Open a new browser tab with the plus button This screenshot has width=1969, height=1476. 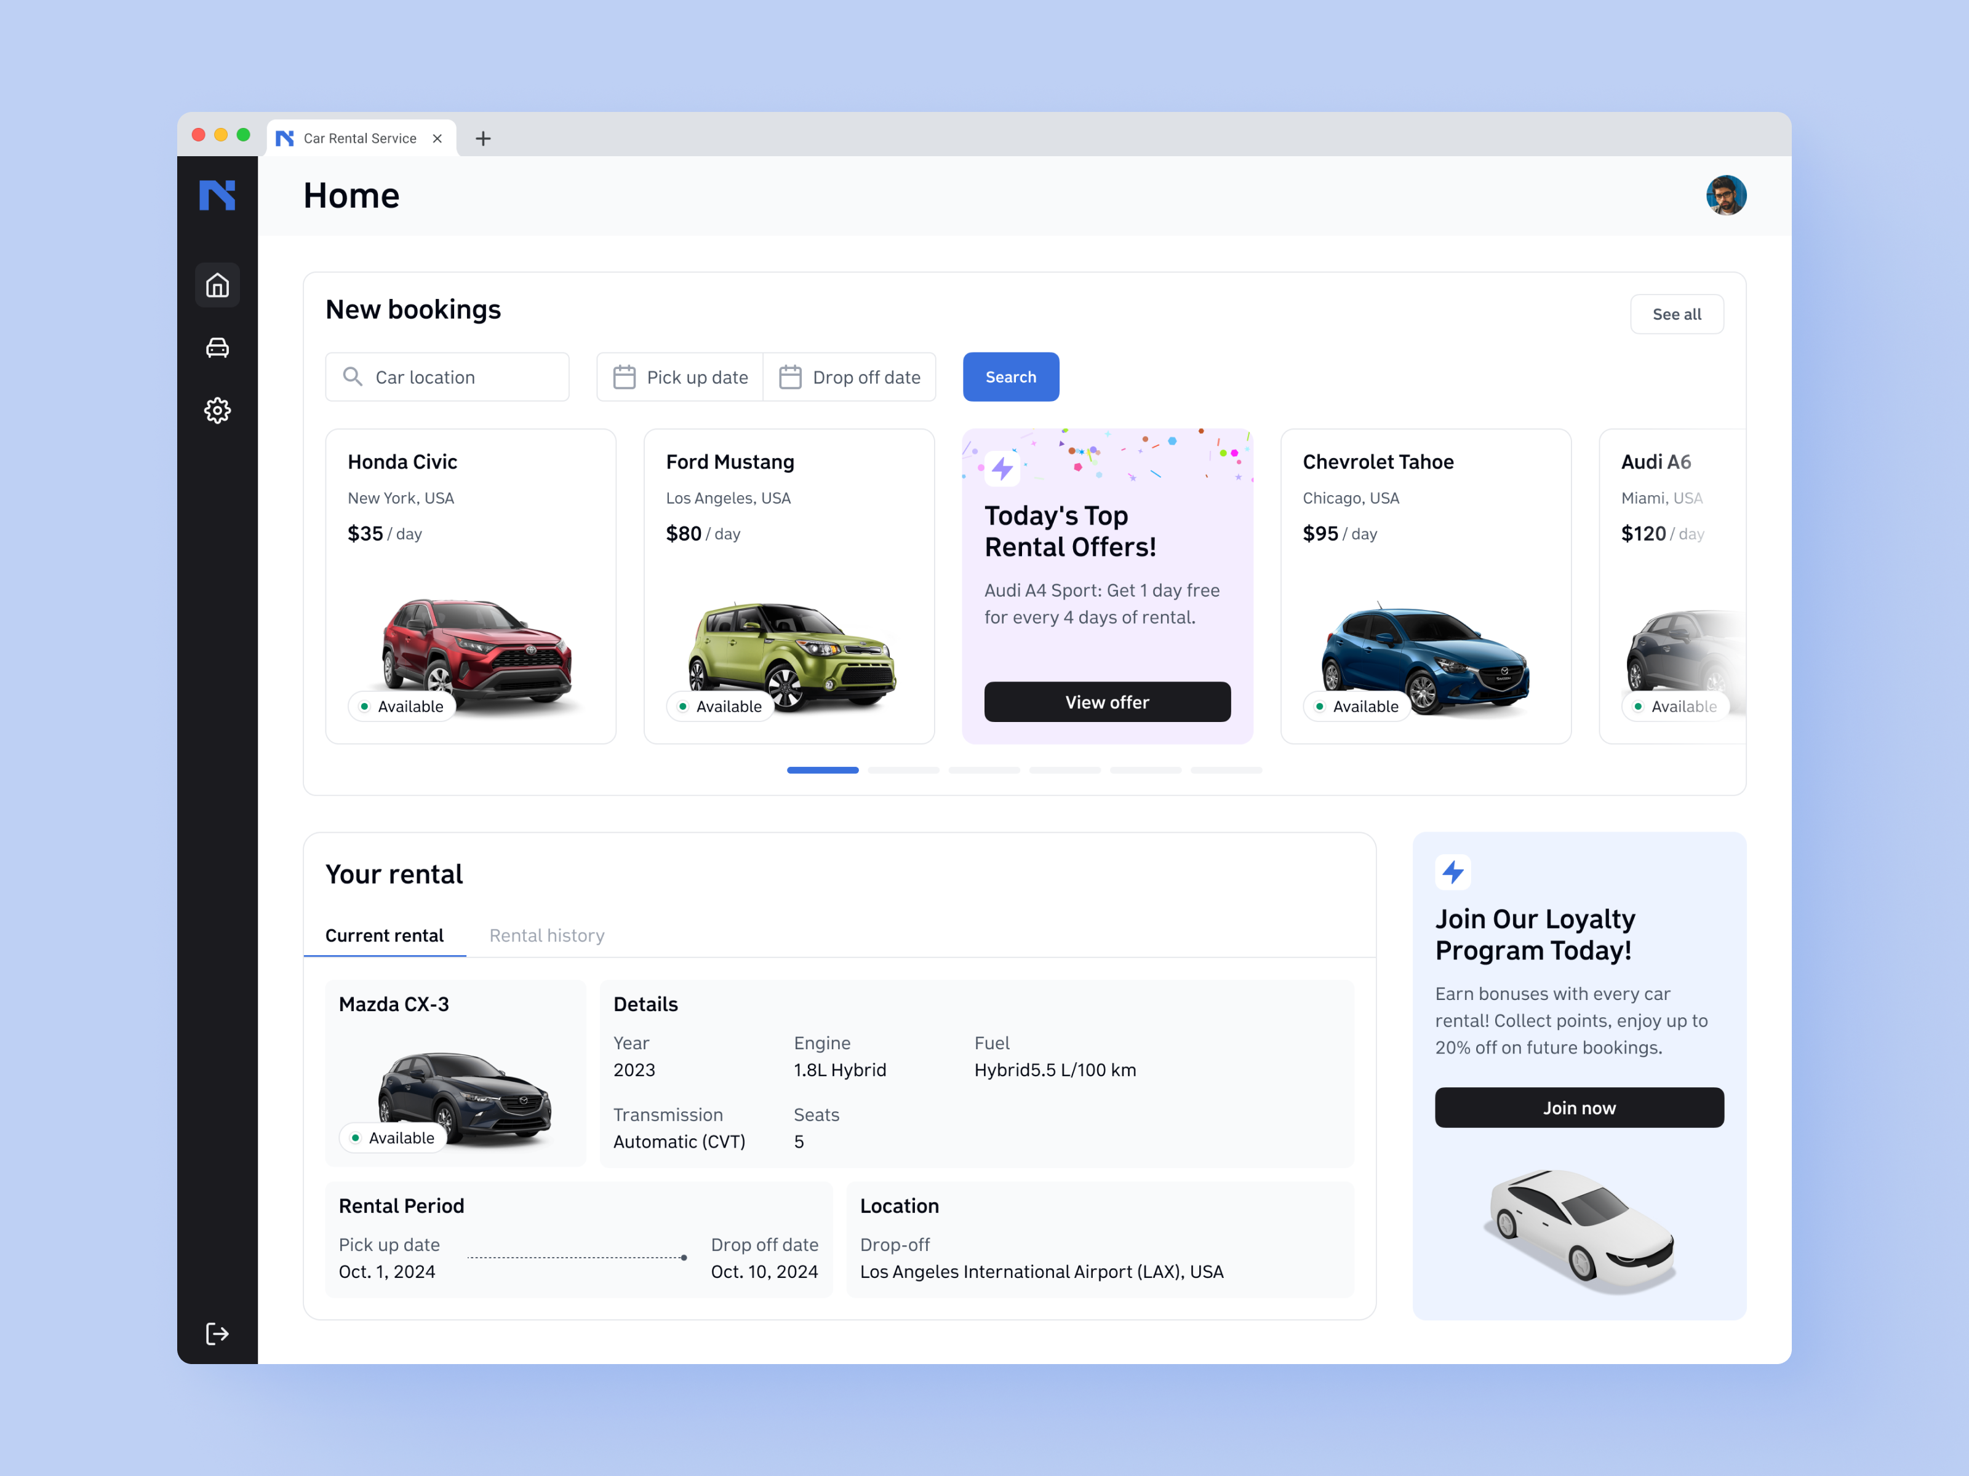tap(484, 138)
